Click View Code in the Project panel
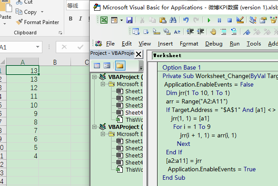Image resolution: width=278 pixels, height=186 pixels. click(x=97, y=66)
